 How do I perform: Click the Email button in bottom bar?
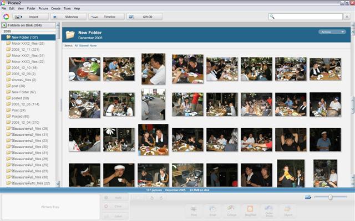pyautogui.click(x=212, y=210)
